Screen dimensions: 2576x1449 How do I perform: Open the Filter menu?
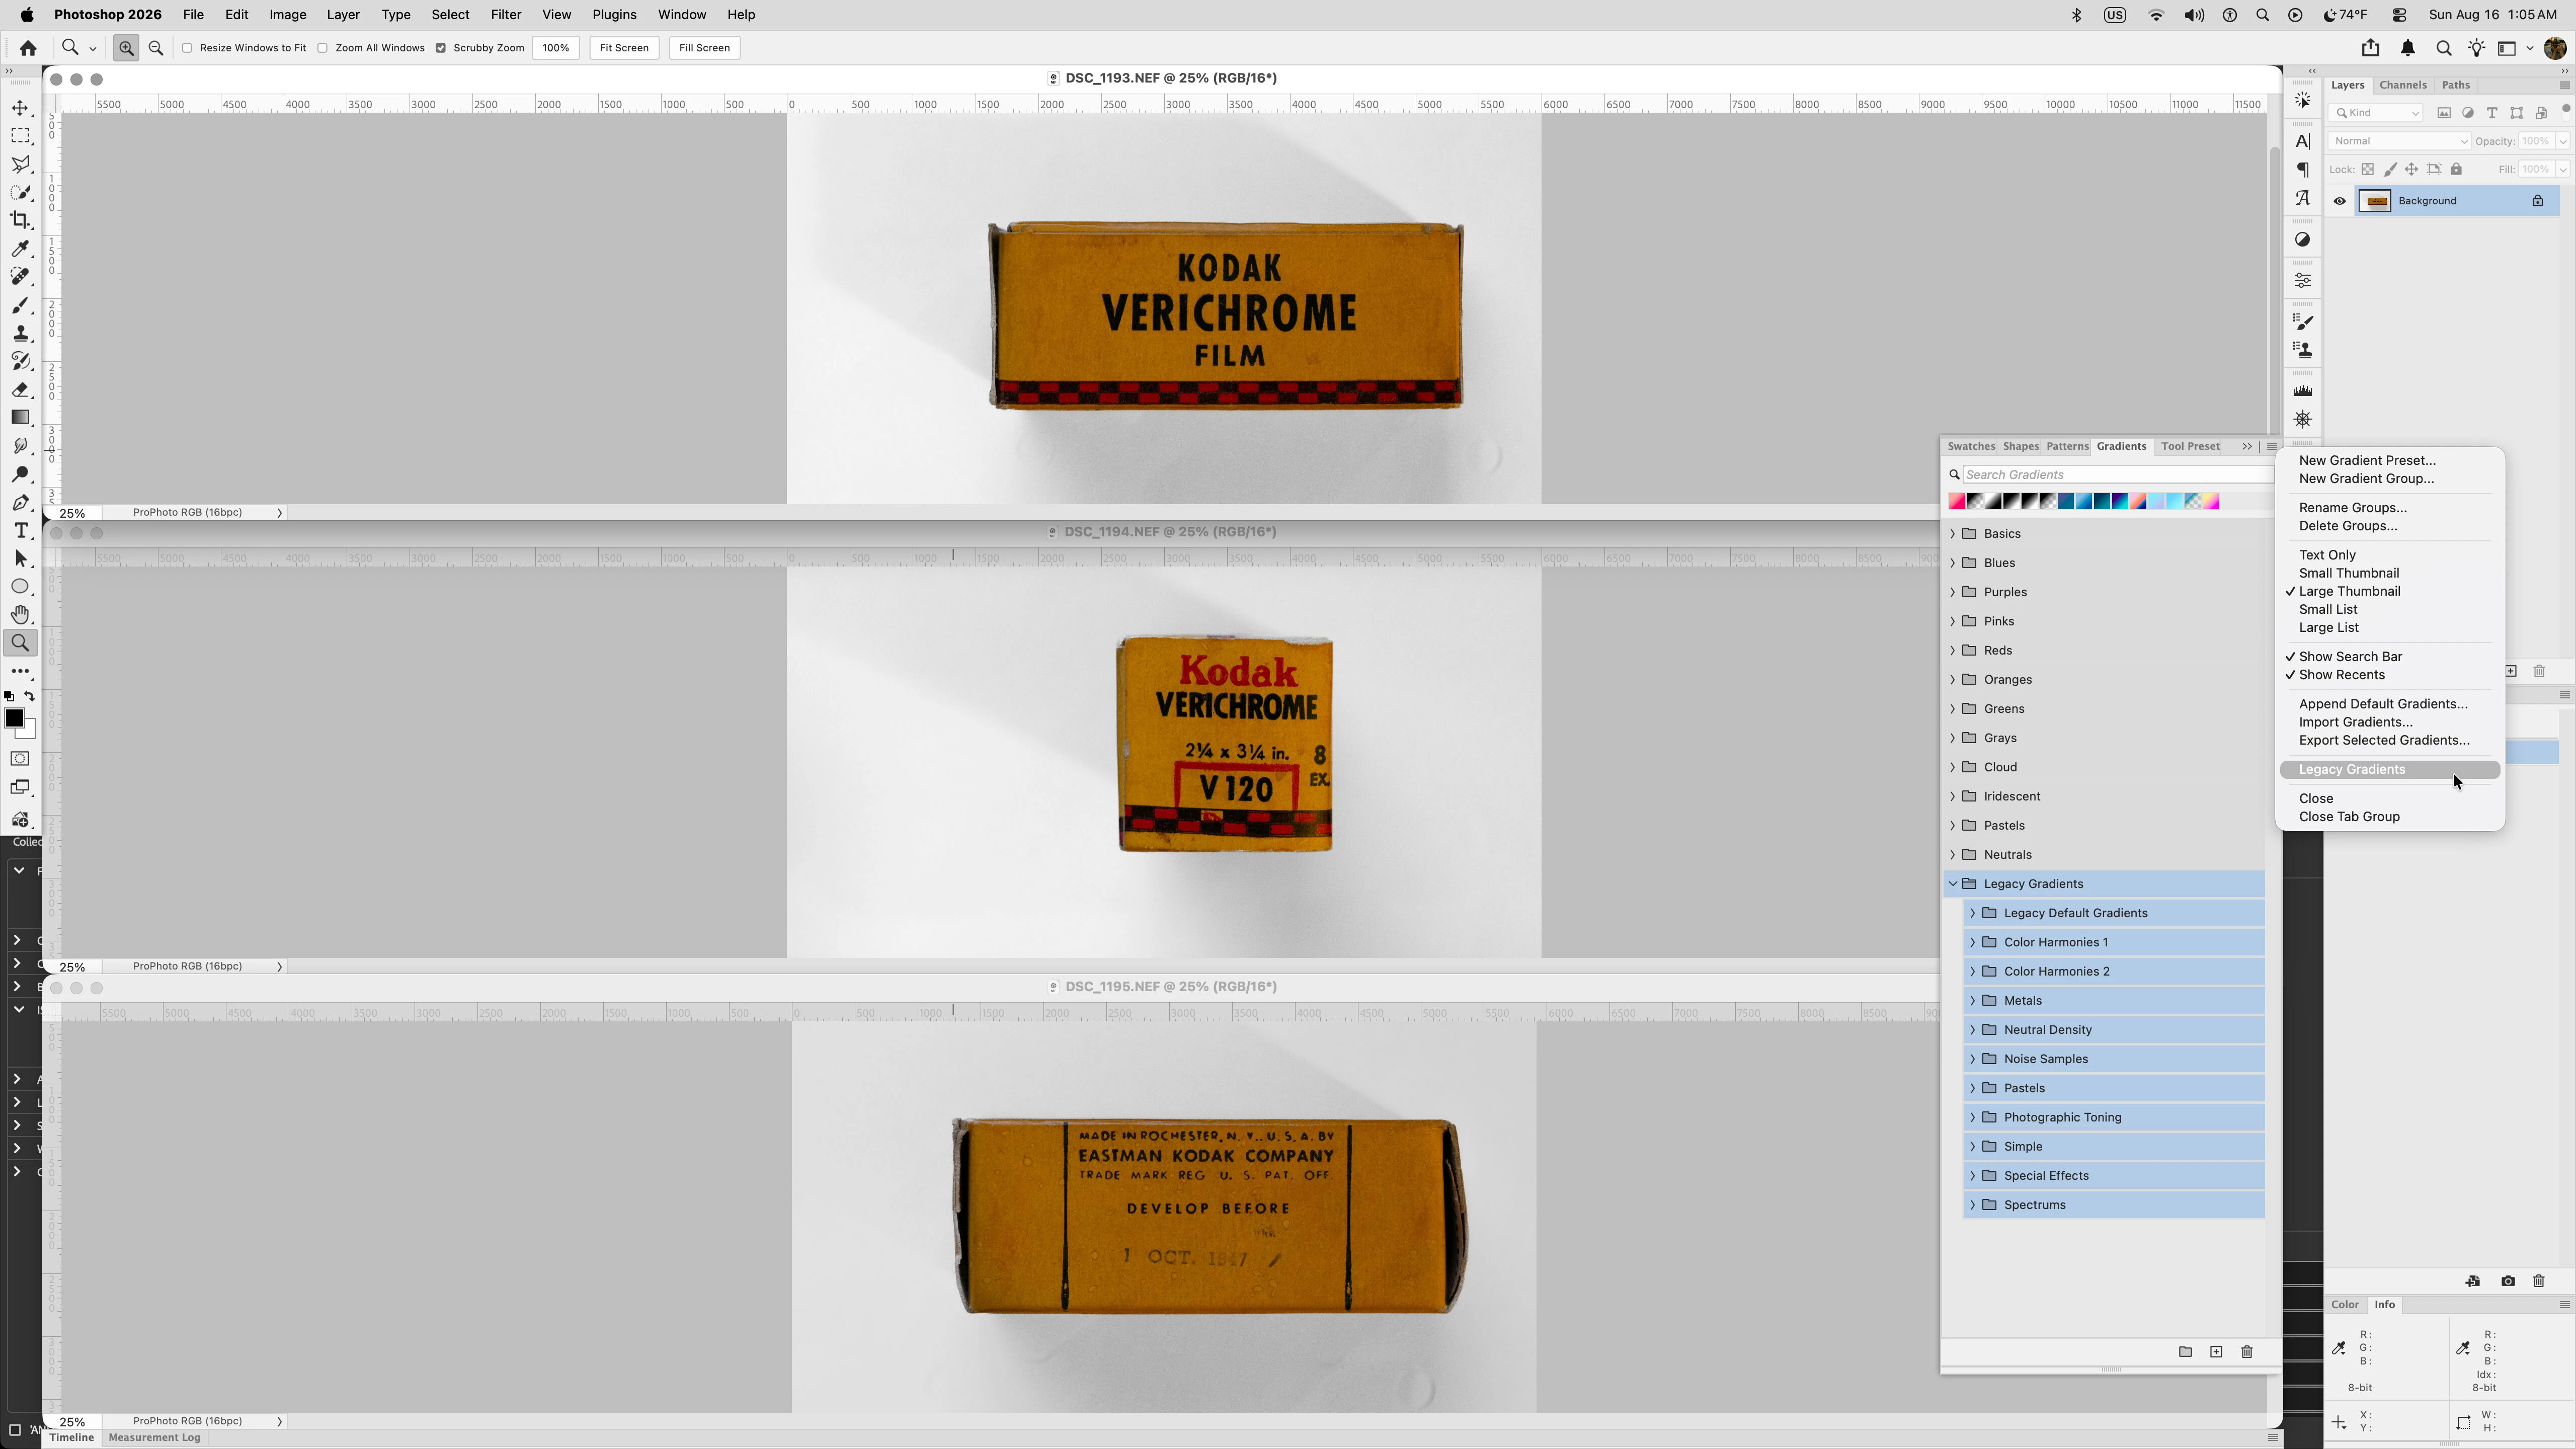click(506, 15)
